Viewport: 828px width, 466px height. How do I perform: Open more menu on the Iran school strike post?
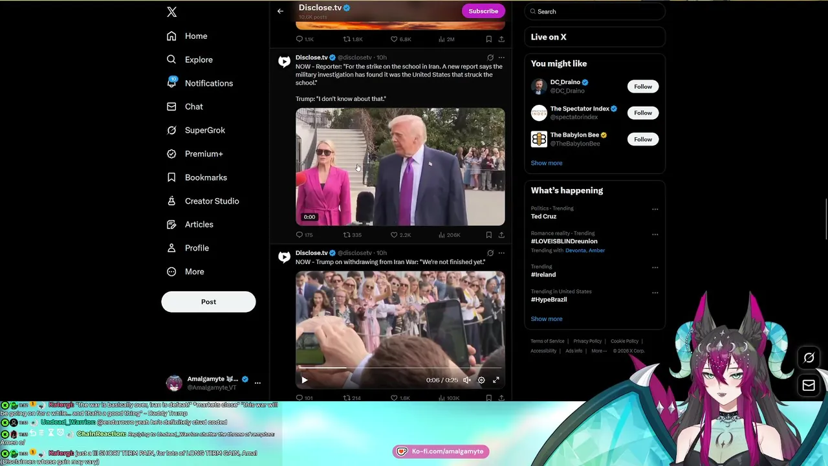point(501,58)
